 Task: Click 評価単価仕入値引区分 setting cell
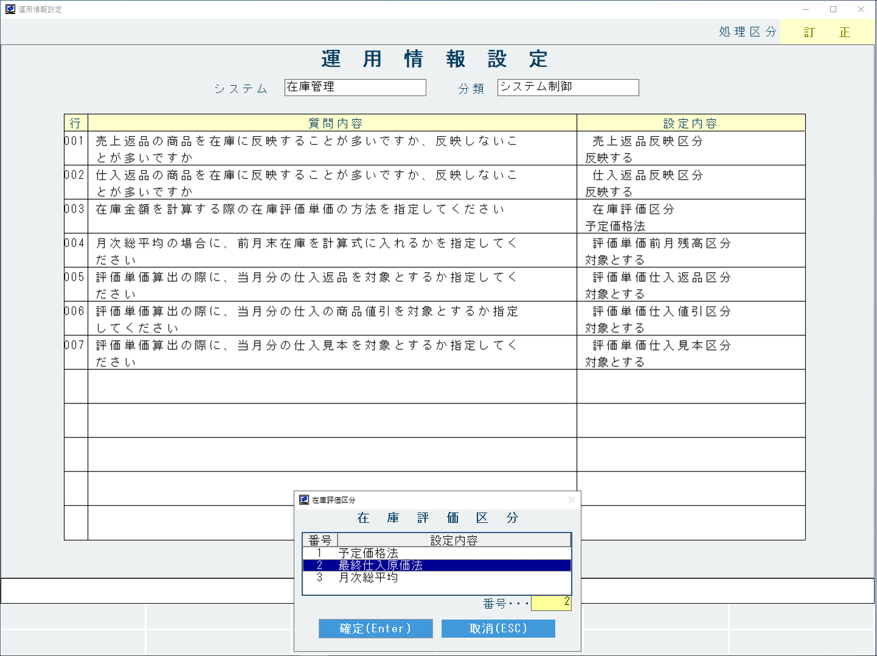[691, 319]
